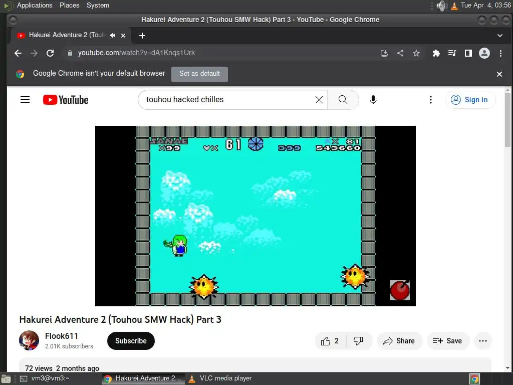This screenshot has height=385, width=513.
Task: Click the video title text Hakurei Adventure 2
Action: 120,319
